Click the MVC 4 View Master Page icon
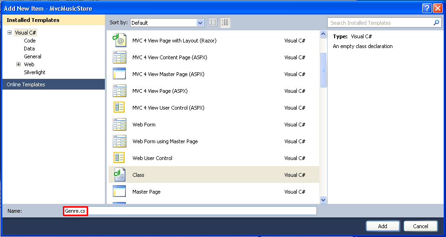The height and width of the screenshot is (237, 446). [x=119, y=74]
